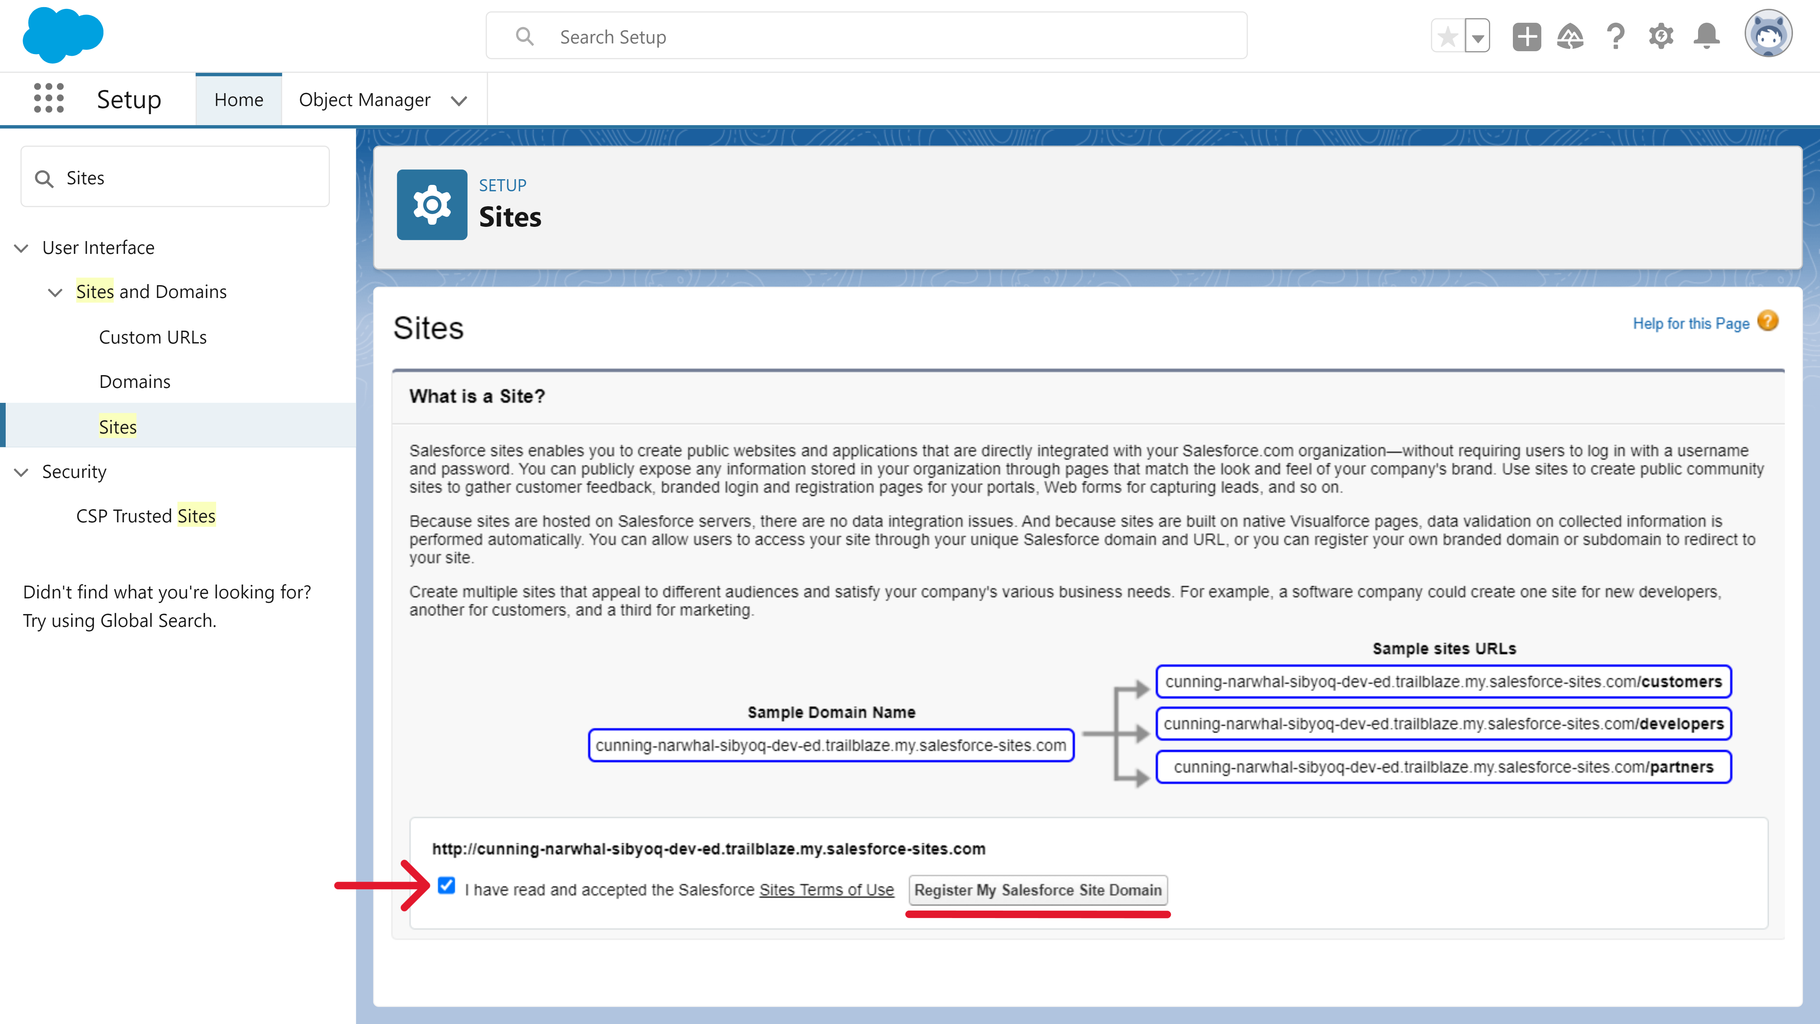
Task: Open the Object Manager tab
Action: pyautogui.click(x=365, y=100)
